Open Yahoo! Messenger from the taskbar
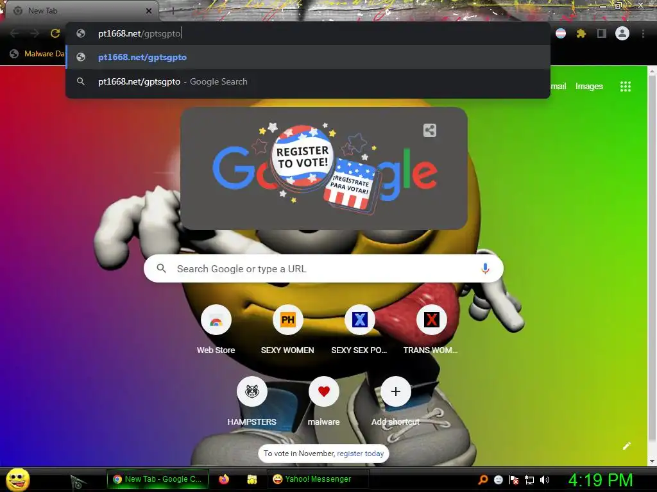The image size is (657, 492). [x=318, y=479]
